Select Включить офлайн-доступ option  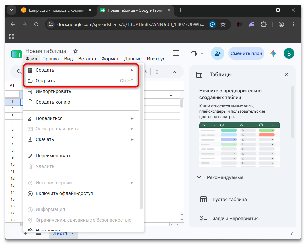(81, 193)
